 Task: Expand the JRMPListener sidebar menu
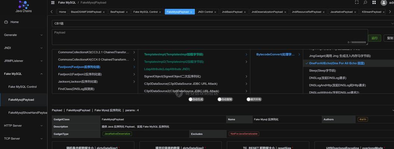(x=24, y=61)
